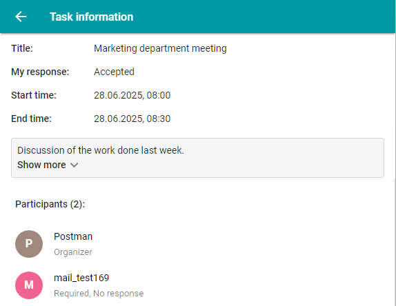This screenshot has height=306, width=396.
Task: Click the description text about last week
Action: (101, 150)
